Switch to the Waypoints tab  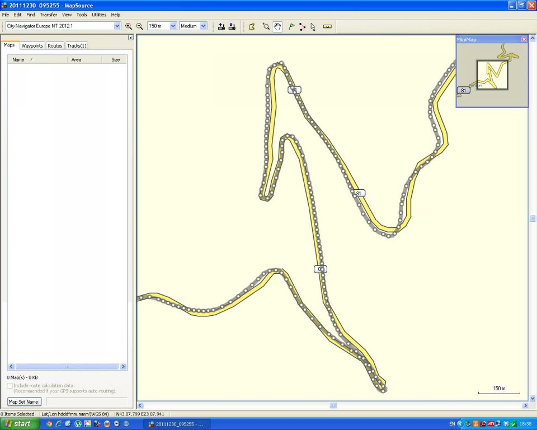(x=32, y=45)
